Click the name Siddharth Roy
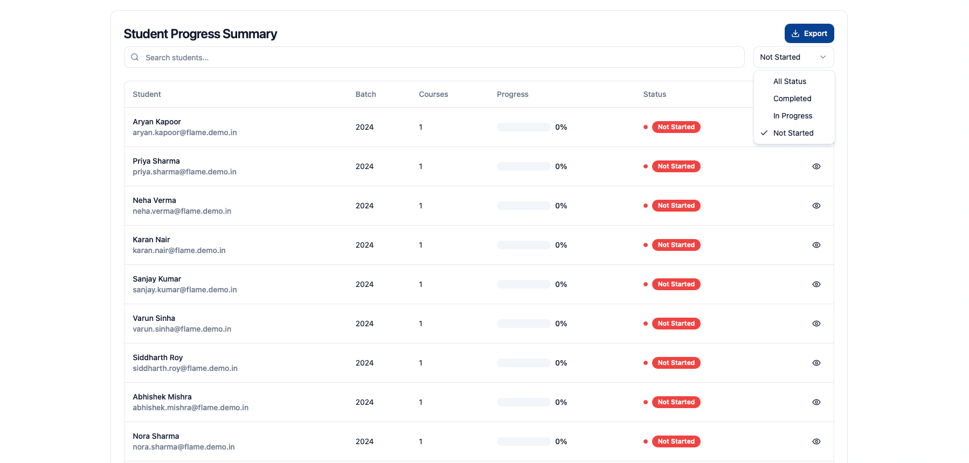The height and width of the screenshot is (463, 969). click(158, 357)
